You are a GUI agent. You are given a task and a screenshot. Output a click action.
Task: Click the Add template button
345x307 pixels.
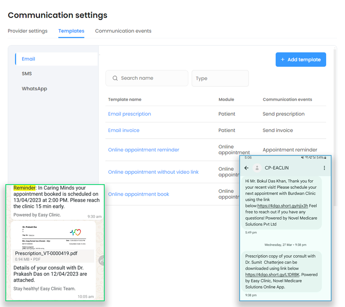pyautogui.click(x=301, y=59)
